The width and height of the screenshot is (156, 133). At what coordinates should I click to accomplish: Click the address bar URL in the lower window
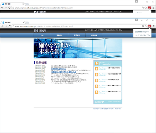(44, 26)
